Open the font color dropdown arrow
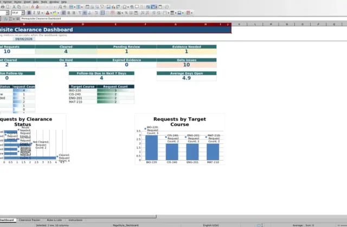The width and height of the screenshot is (347, 227). [x=51, y=13]
